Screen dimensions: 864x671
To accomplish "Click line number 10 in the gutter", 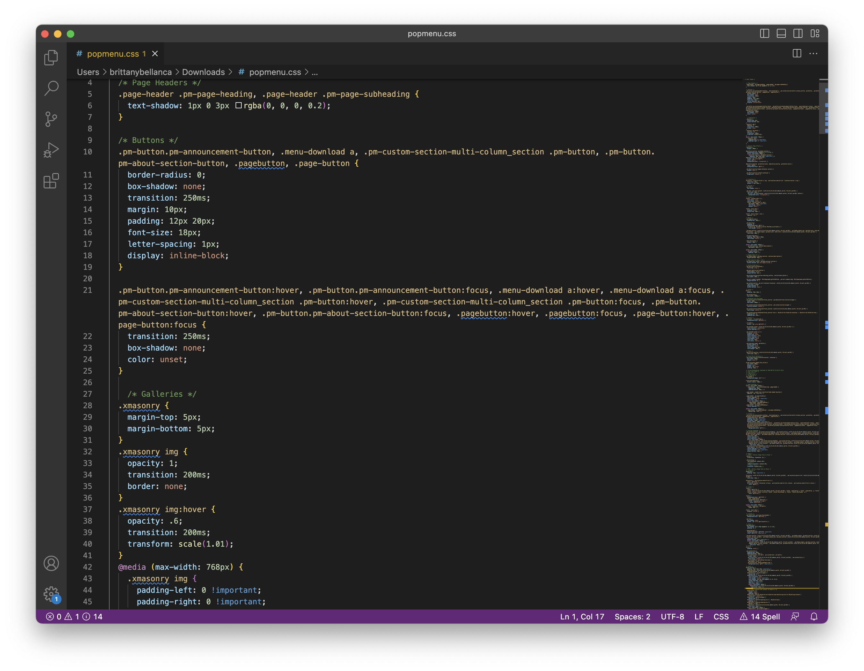I will tap(87, 152).
